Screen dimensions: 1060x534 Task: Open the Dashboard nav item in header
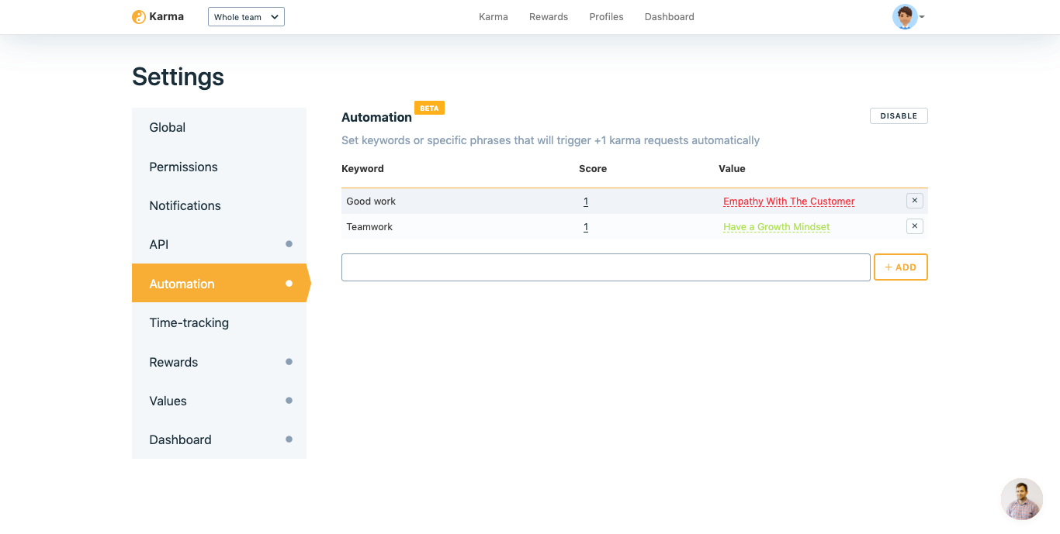click(670, 17)
